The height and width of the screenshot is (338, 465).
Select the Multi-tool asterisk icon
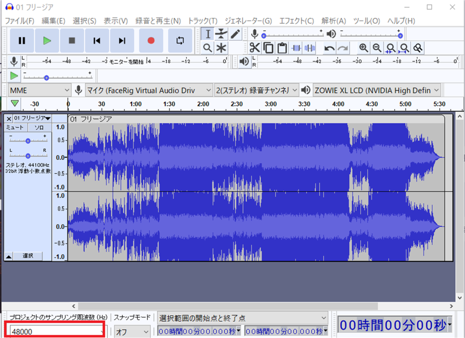(x=221, y=48)
